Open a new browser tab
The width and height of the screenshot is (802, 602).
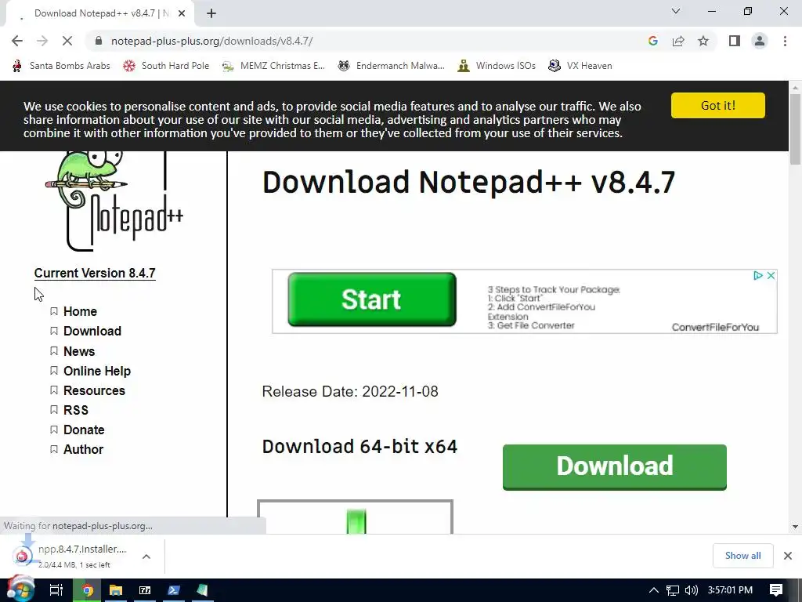click(211, 13)
